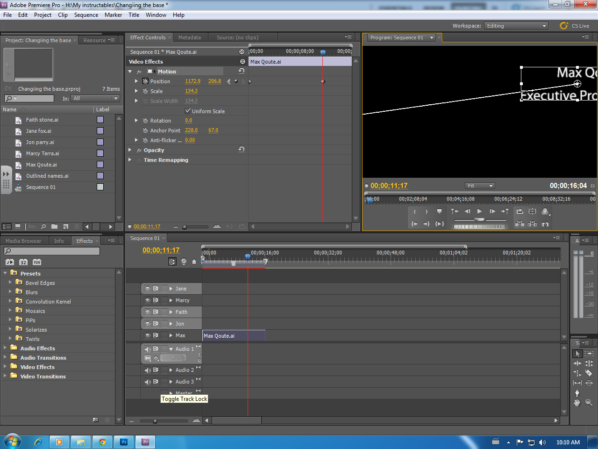Set In point in Program monitor

click(414, 211)
